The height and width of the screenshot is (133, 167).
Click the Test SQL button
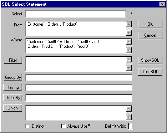click(x=150, y=72)
